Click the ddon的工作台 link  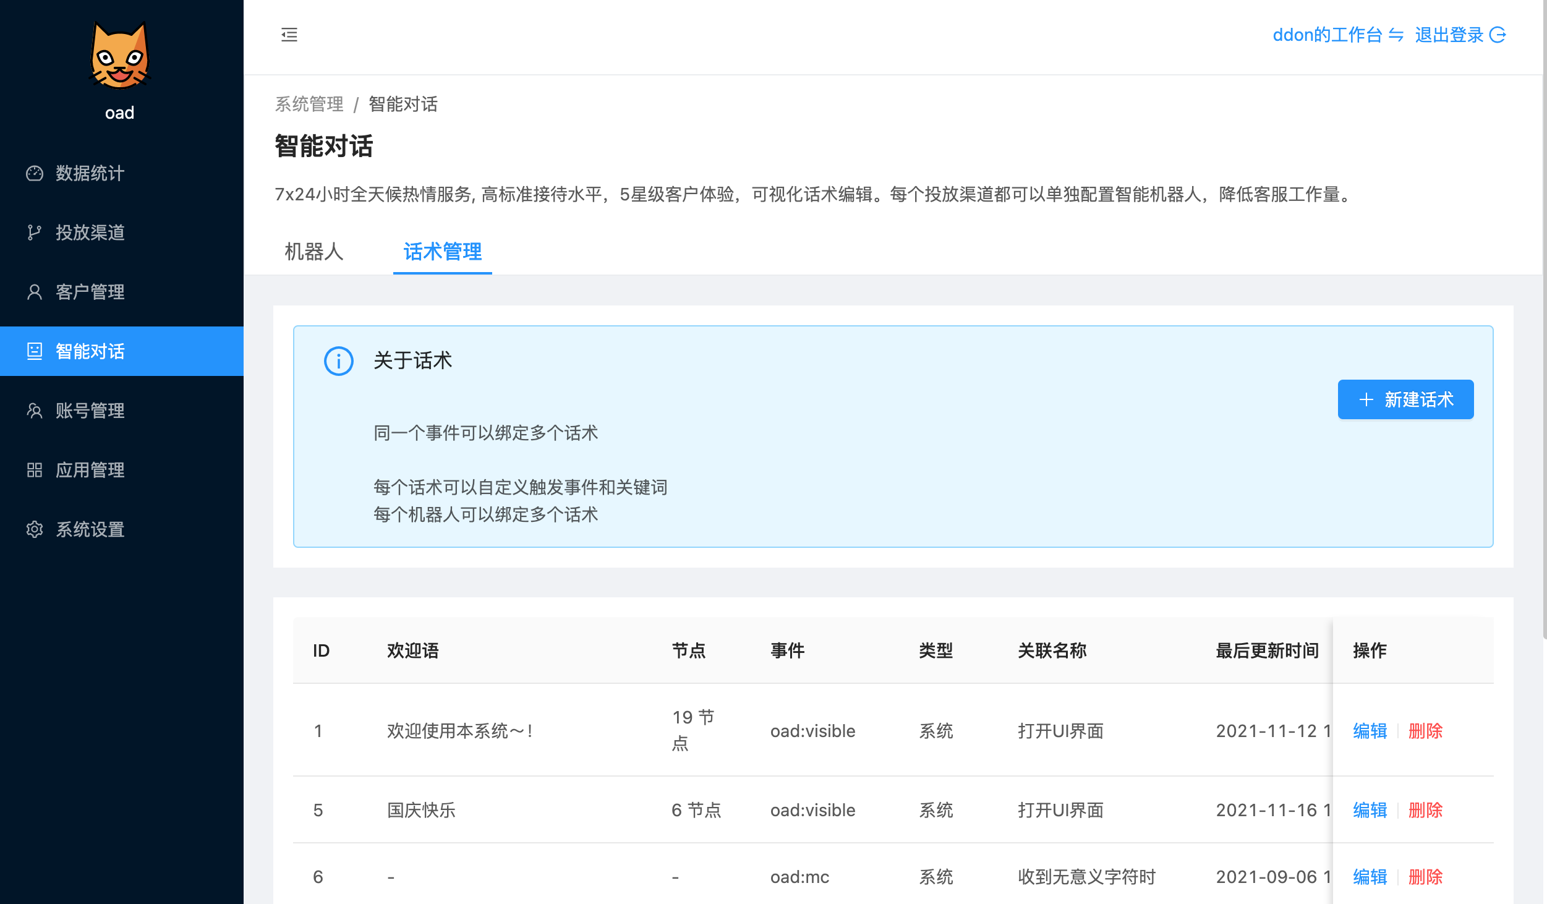coord(1328,35)
